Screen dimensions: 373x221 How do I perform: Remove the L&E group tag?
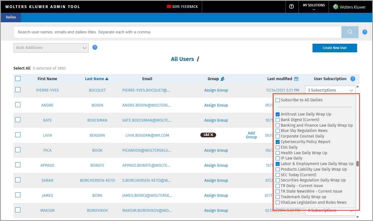[x=212, y=135]
